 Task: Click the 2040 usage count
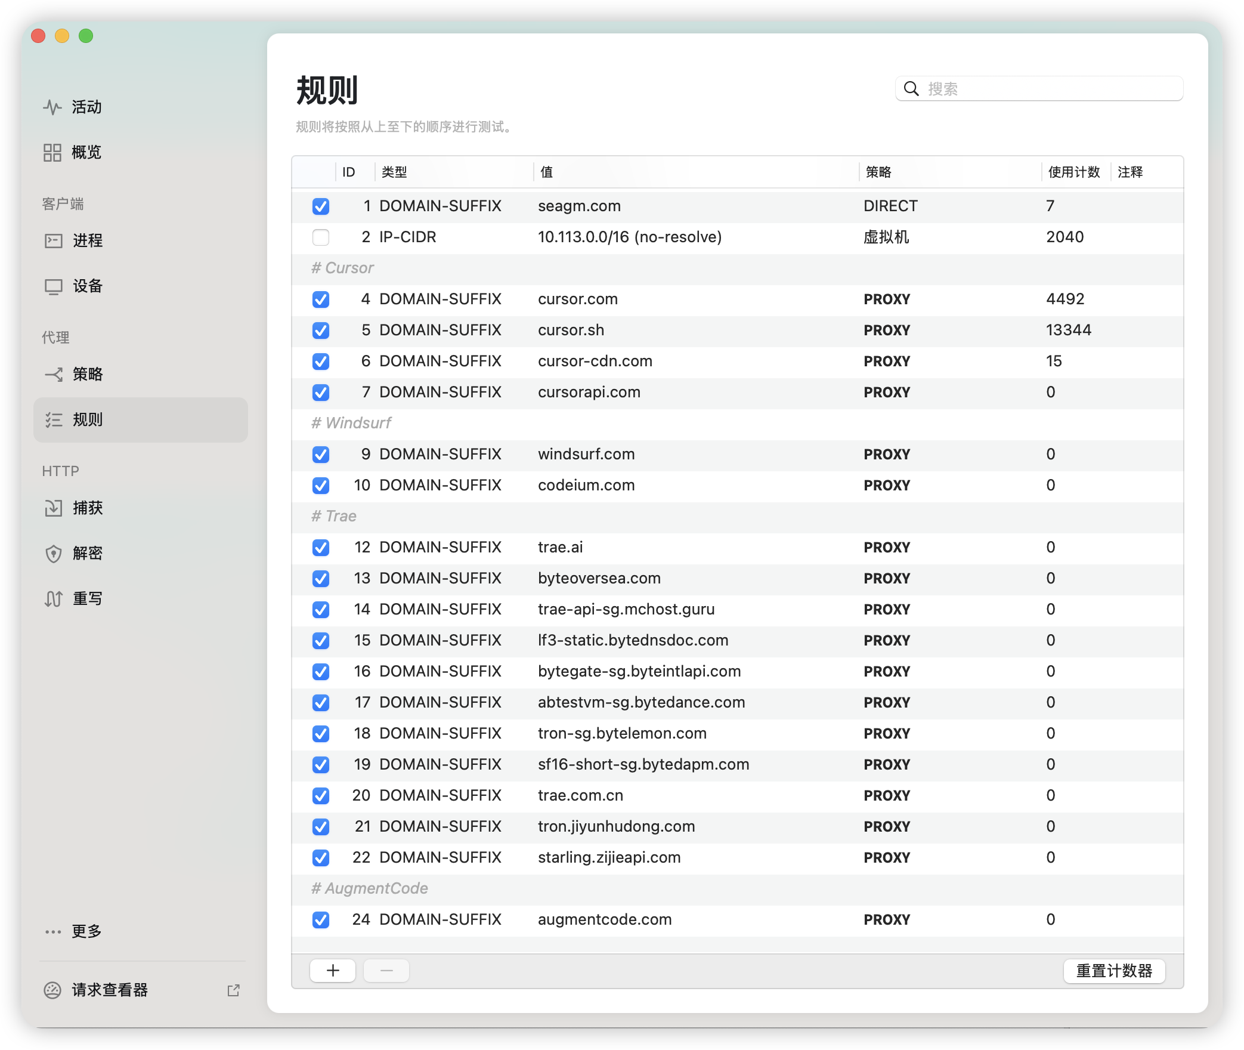tap(1065, 237)
